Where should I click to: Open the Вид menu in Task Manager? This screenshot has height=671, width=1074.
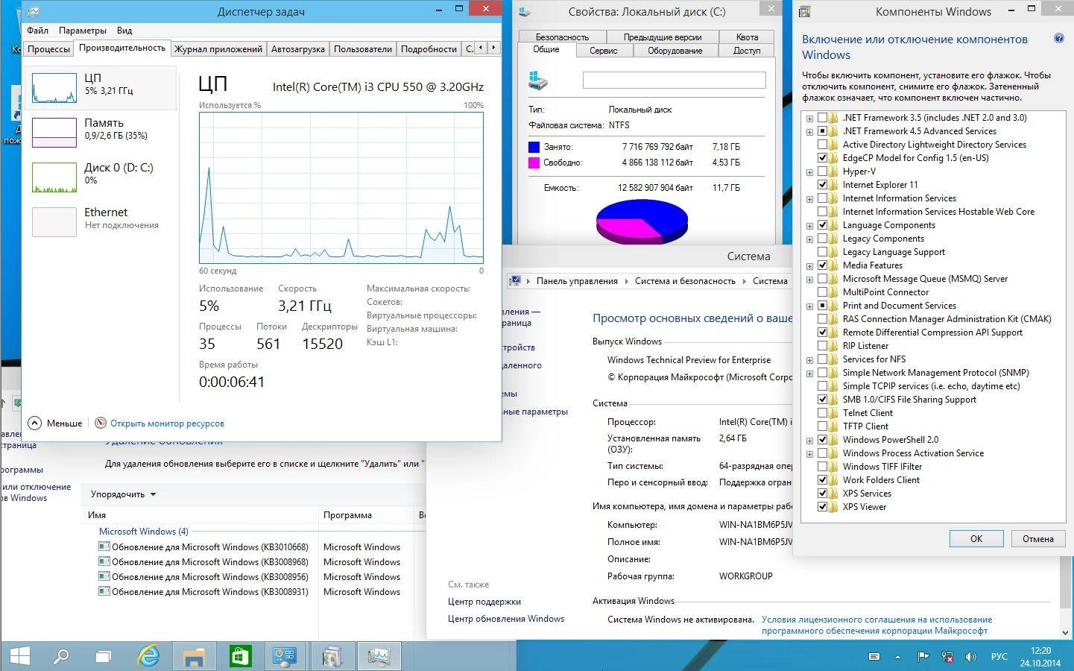click(124, 31)
